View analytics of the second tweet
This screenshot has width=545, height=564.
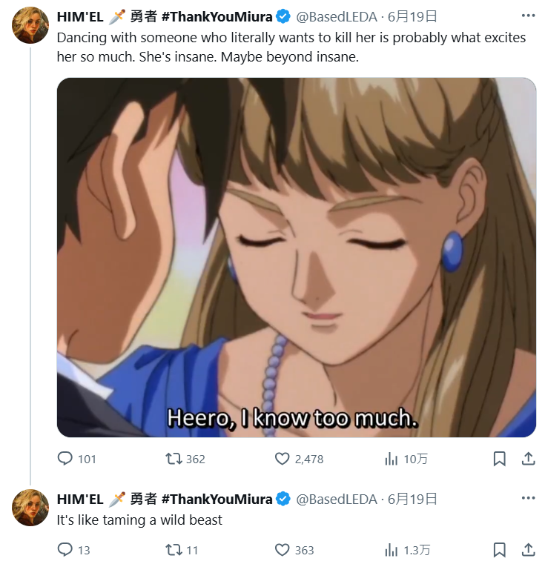[391, 549]
